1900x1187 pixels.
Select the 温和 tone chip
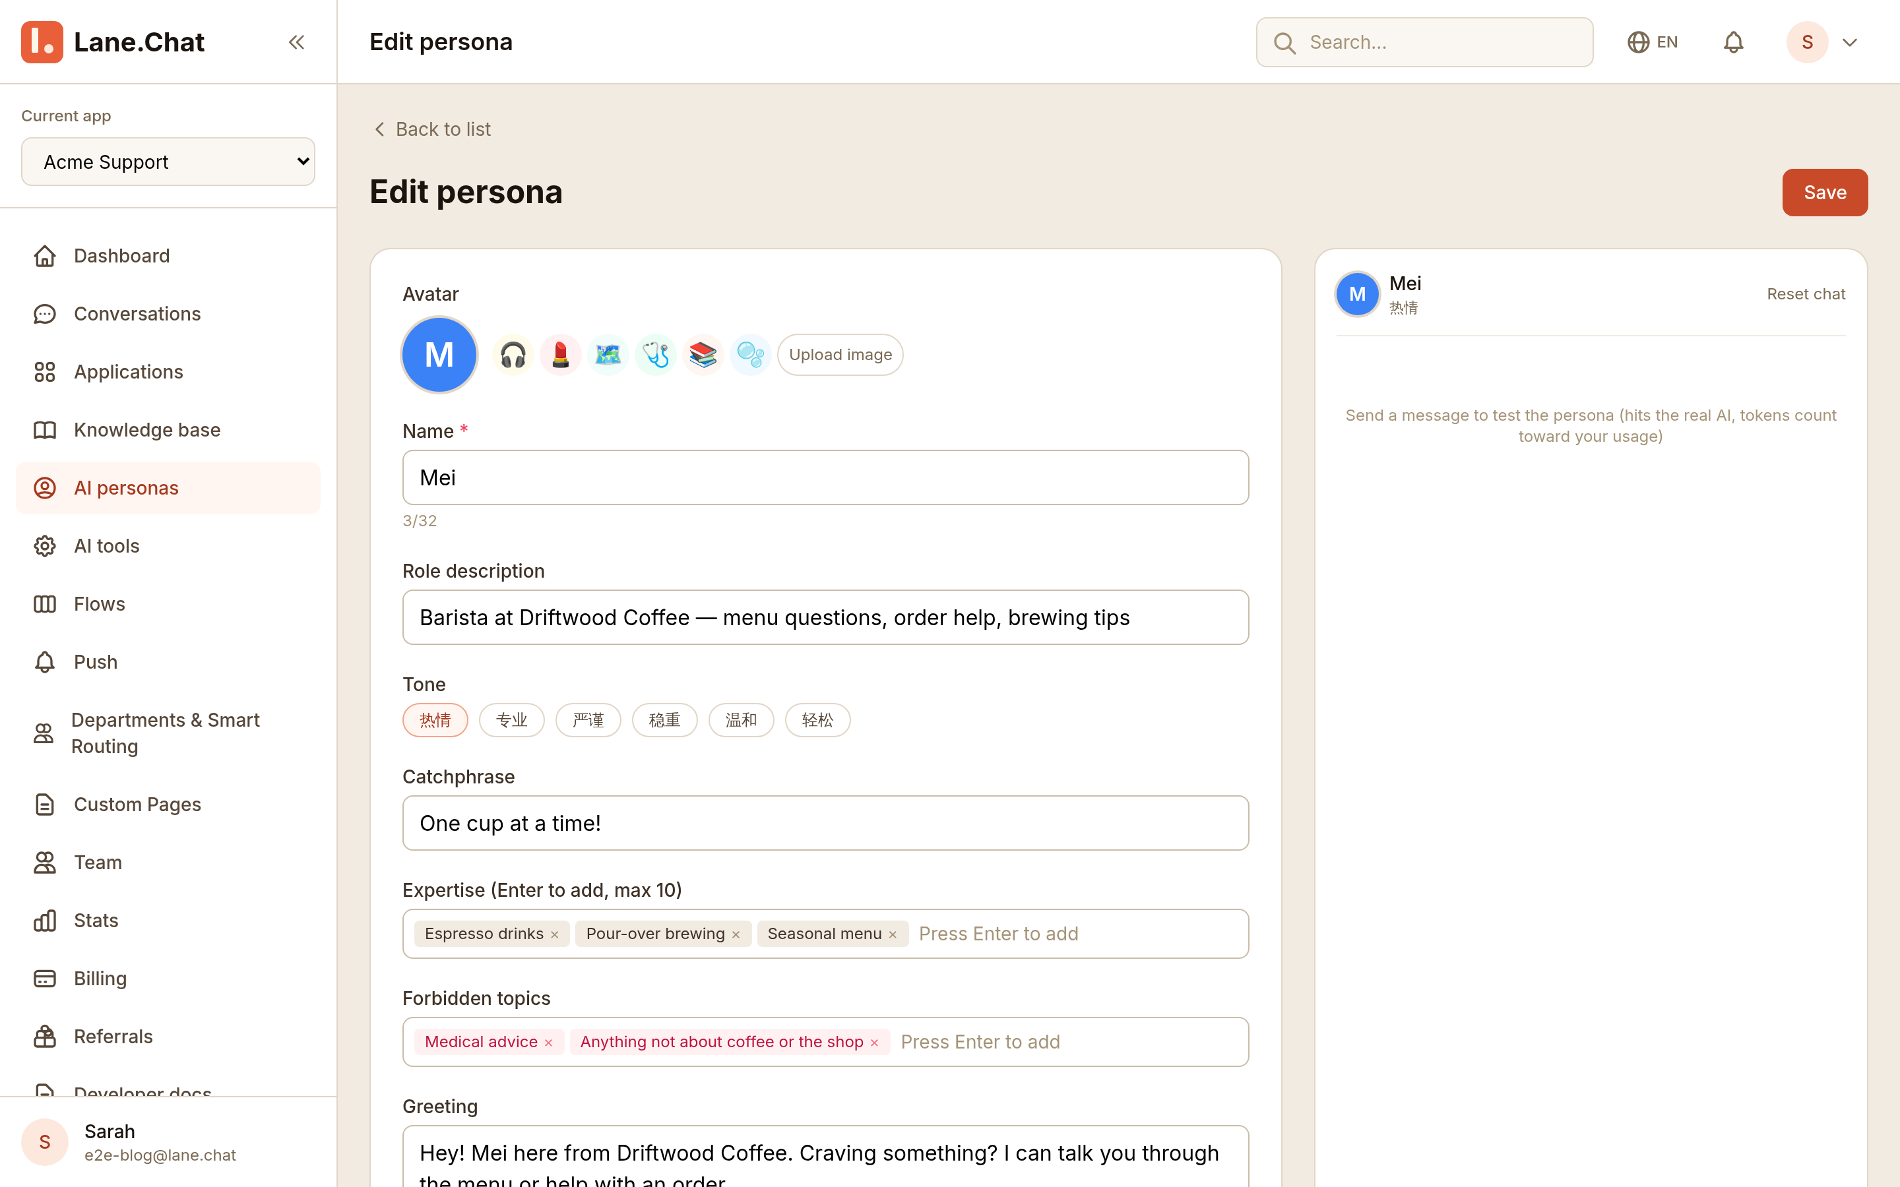[741, 720]
